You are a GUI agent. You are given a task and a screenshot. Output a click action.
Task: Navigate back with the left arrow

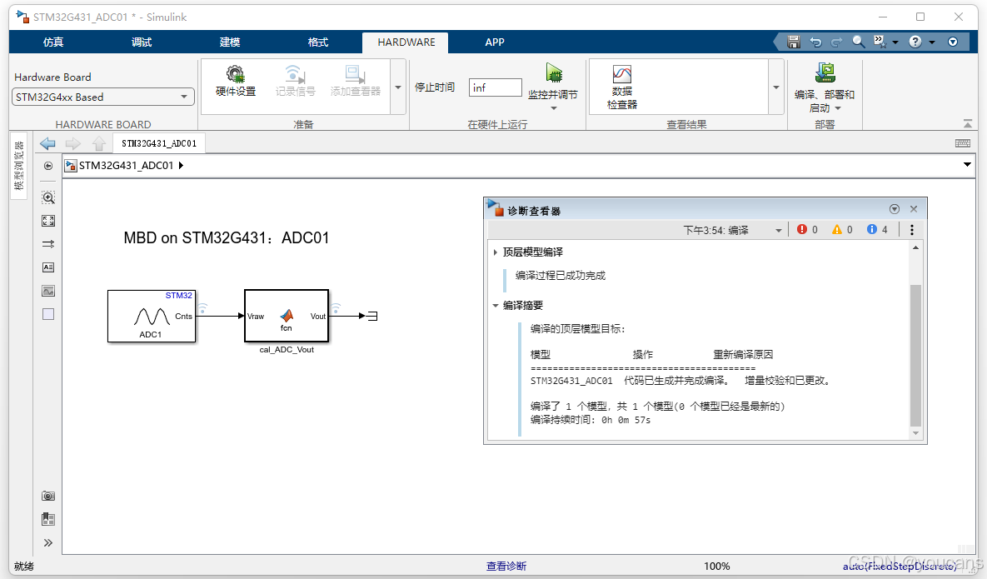coord(47,143)
